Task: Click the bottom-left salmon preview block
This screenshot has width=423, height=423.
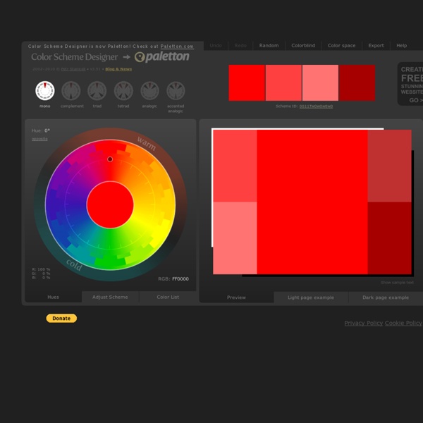Action: click(x=235, y=238)
